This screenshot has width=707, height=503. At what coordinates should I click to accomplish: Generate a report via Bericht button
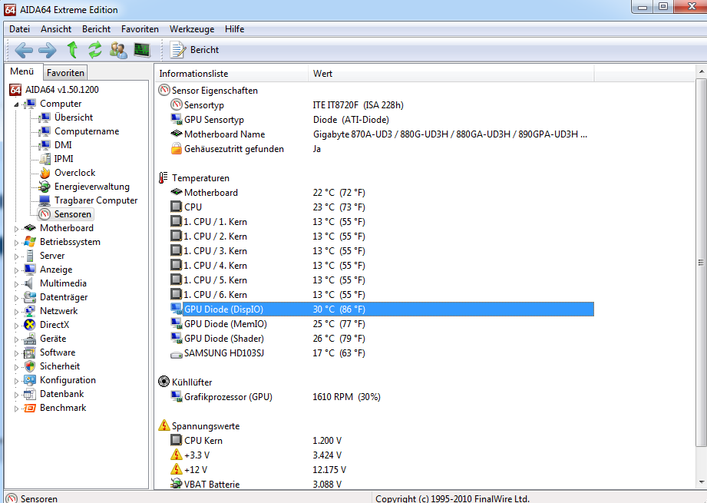(194, 50)
